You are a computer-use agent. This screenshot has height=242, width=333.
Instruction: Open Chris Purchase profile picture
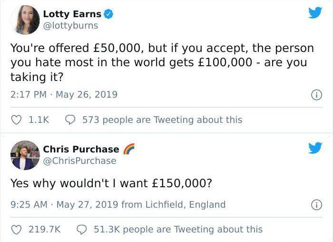pos(25,155)
